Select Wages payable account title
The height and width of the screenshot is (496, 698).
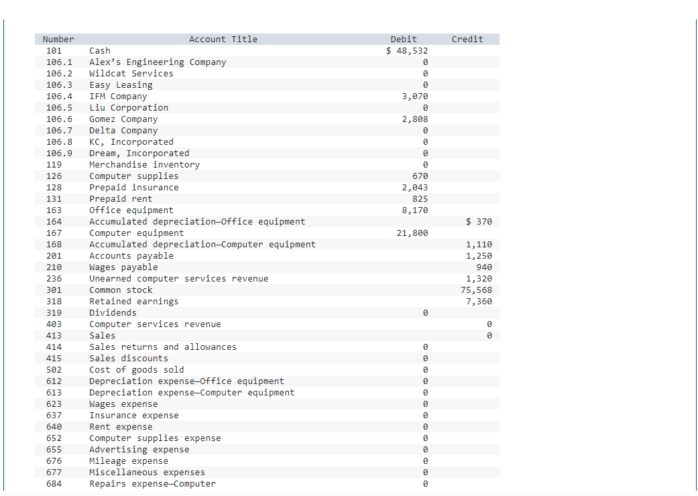tap(123, 267)
